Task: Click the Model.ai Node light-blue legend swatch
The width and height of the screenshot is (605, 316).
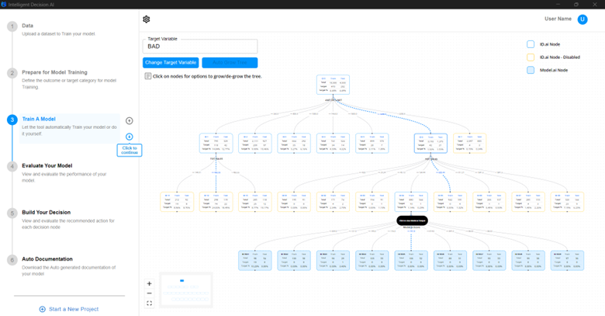Action: 531,71
